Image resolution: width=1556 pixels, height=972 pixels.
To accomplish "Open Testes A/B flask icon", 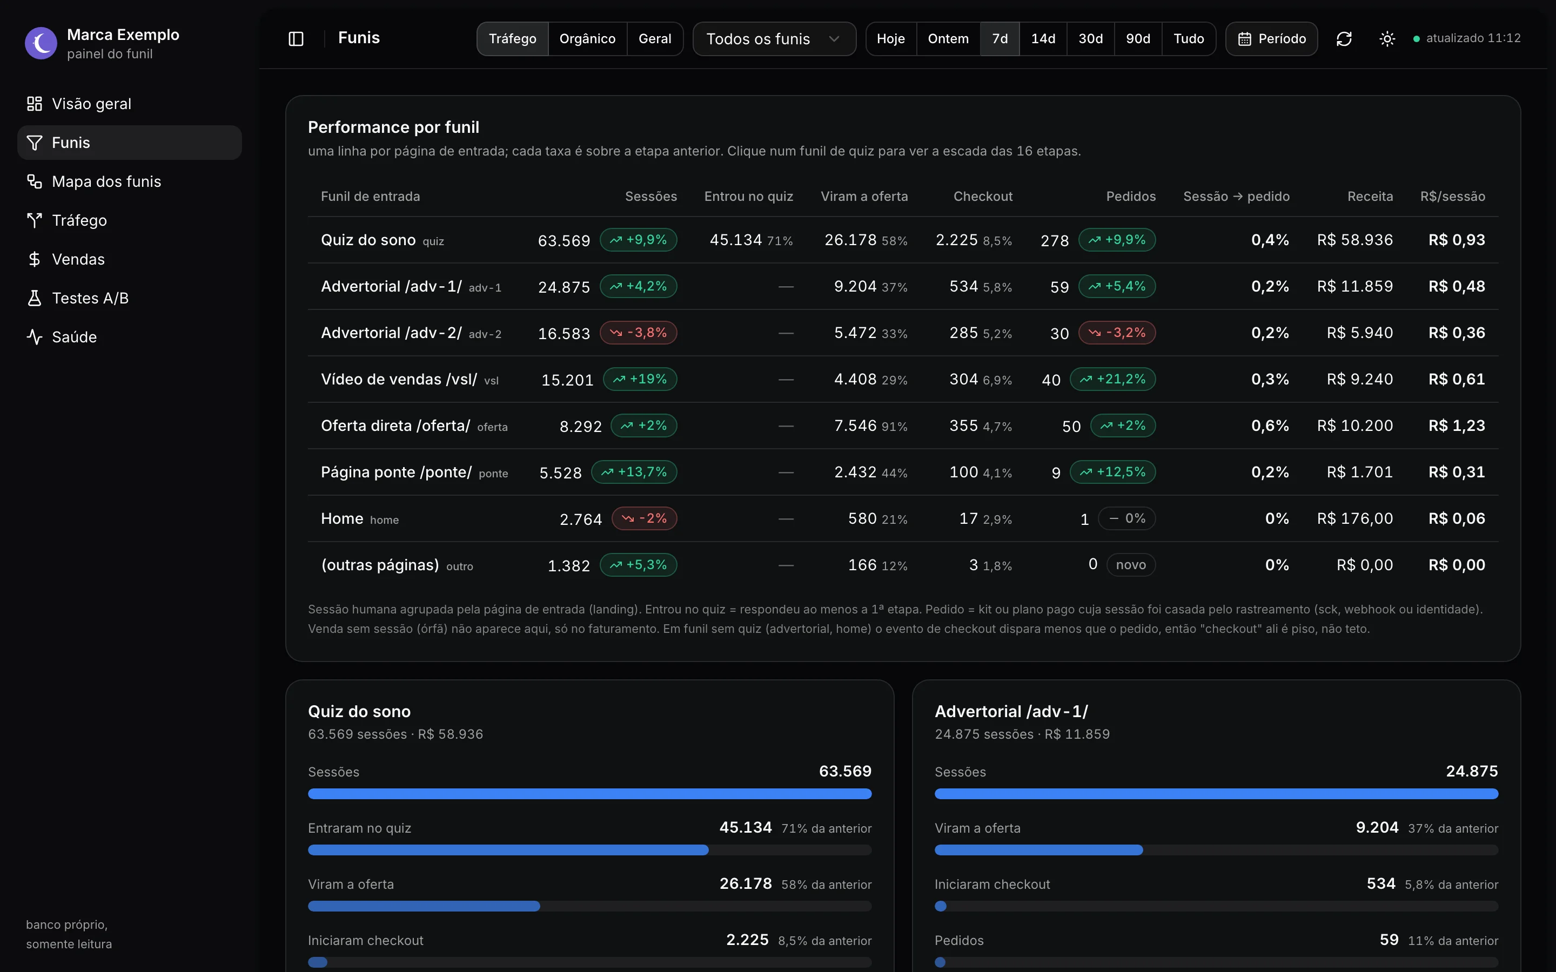I will pyautogui.click(x=35, y=298).
